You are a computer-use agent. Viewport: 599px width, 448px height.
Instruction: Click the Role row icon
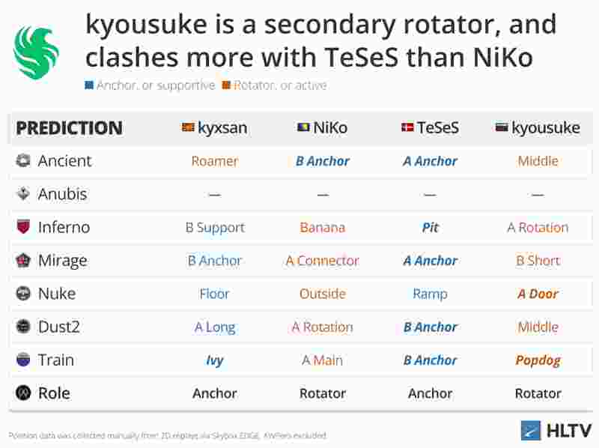pos(23,393)
